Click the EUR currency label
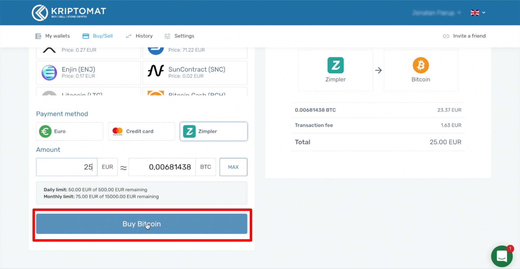This screenshot has width=520, height=269. pyautogui.click(x=108, y=167)
